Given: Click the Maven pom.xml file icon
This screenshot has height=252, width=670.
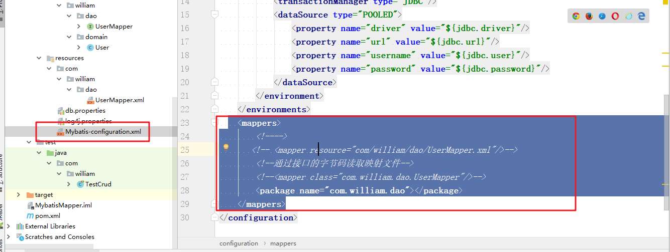Looking at the screenshot, I should 30,216.
